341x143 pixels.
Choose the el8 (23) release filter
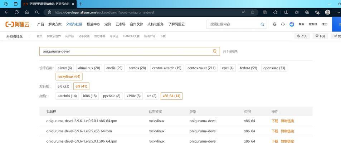point(63,86)
